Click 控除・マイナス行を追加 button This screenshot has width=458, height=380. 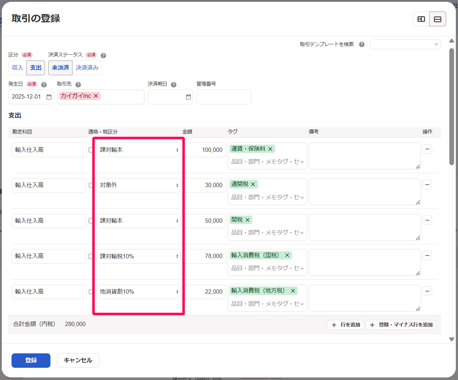401,325
